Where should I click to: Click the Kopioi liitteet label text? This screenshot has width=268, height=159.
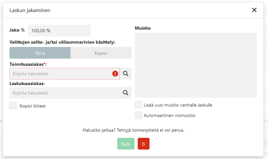pyautogui.click(x=33, y=106)
